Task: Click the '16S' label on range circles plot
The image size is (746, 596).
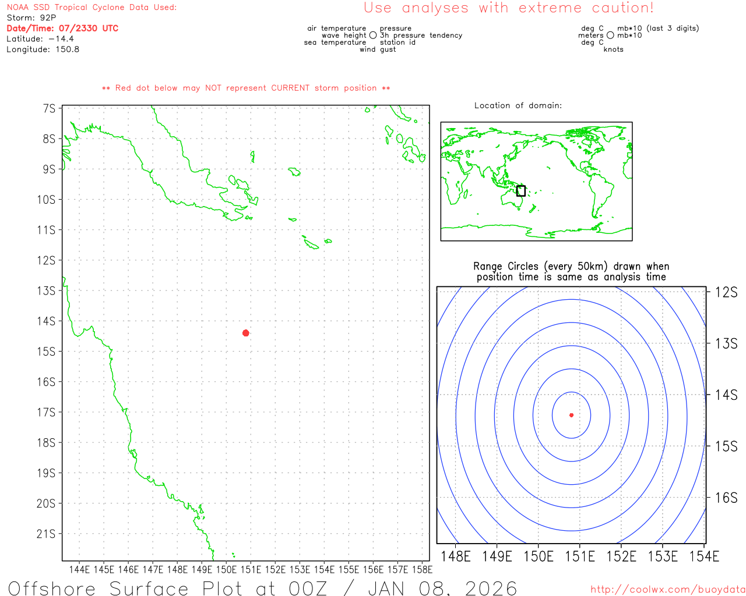Action: pos(727,498)
